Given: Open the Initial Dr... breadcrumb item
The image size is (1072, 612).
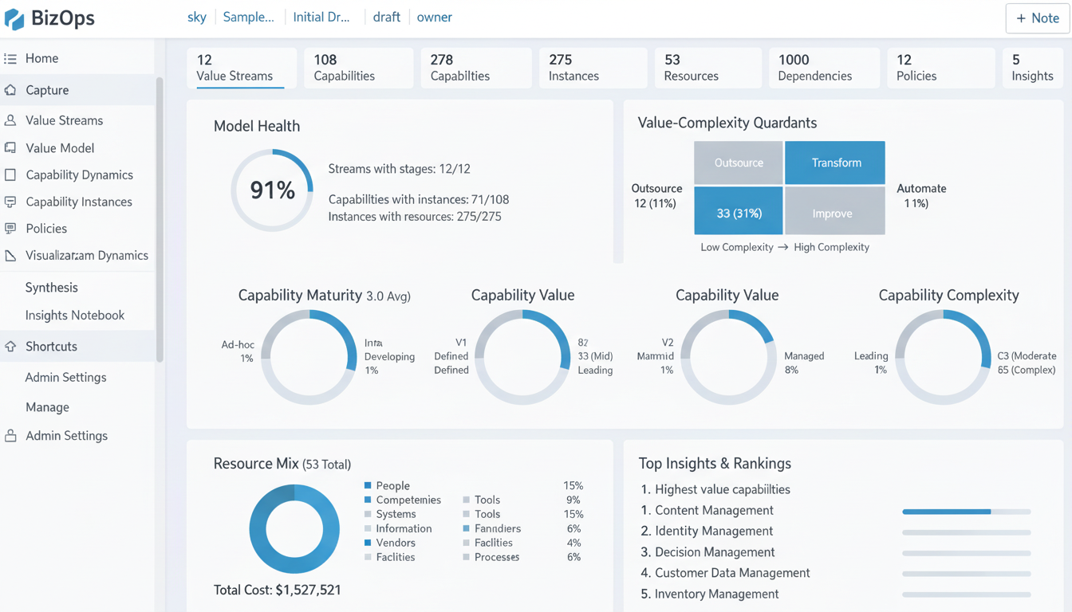Looking at the screenshot, I should point(321,17).
